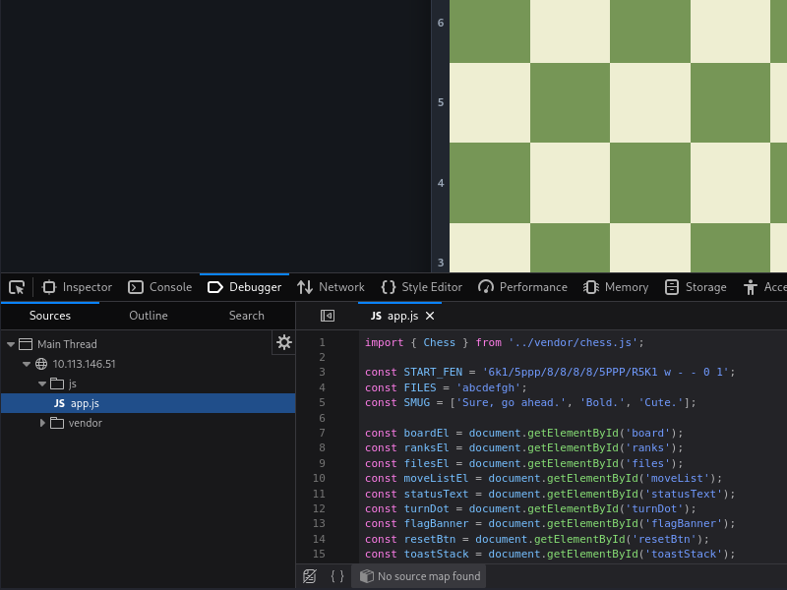Toggle source blackboxing icon in editor footer
Image resolution: width=787 pixels, height=590 pixels.
pyautogui.click(x=310, y=576)
